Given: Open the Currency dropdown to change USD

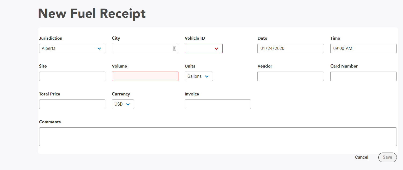Looking at the screenshot, I should pos(123,104).
